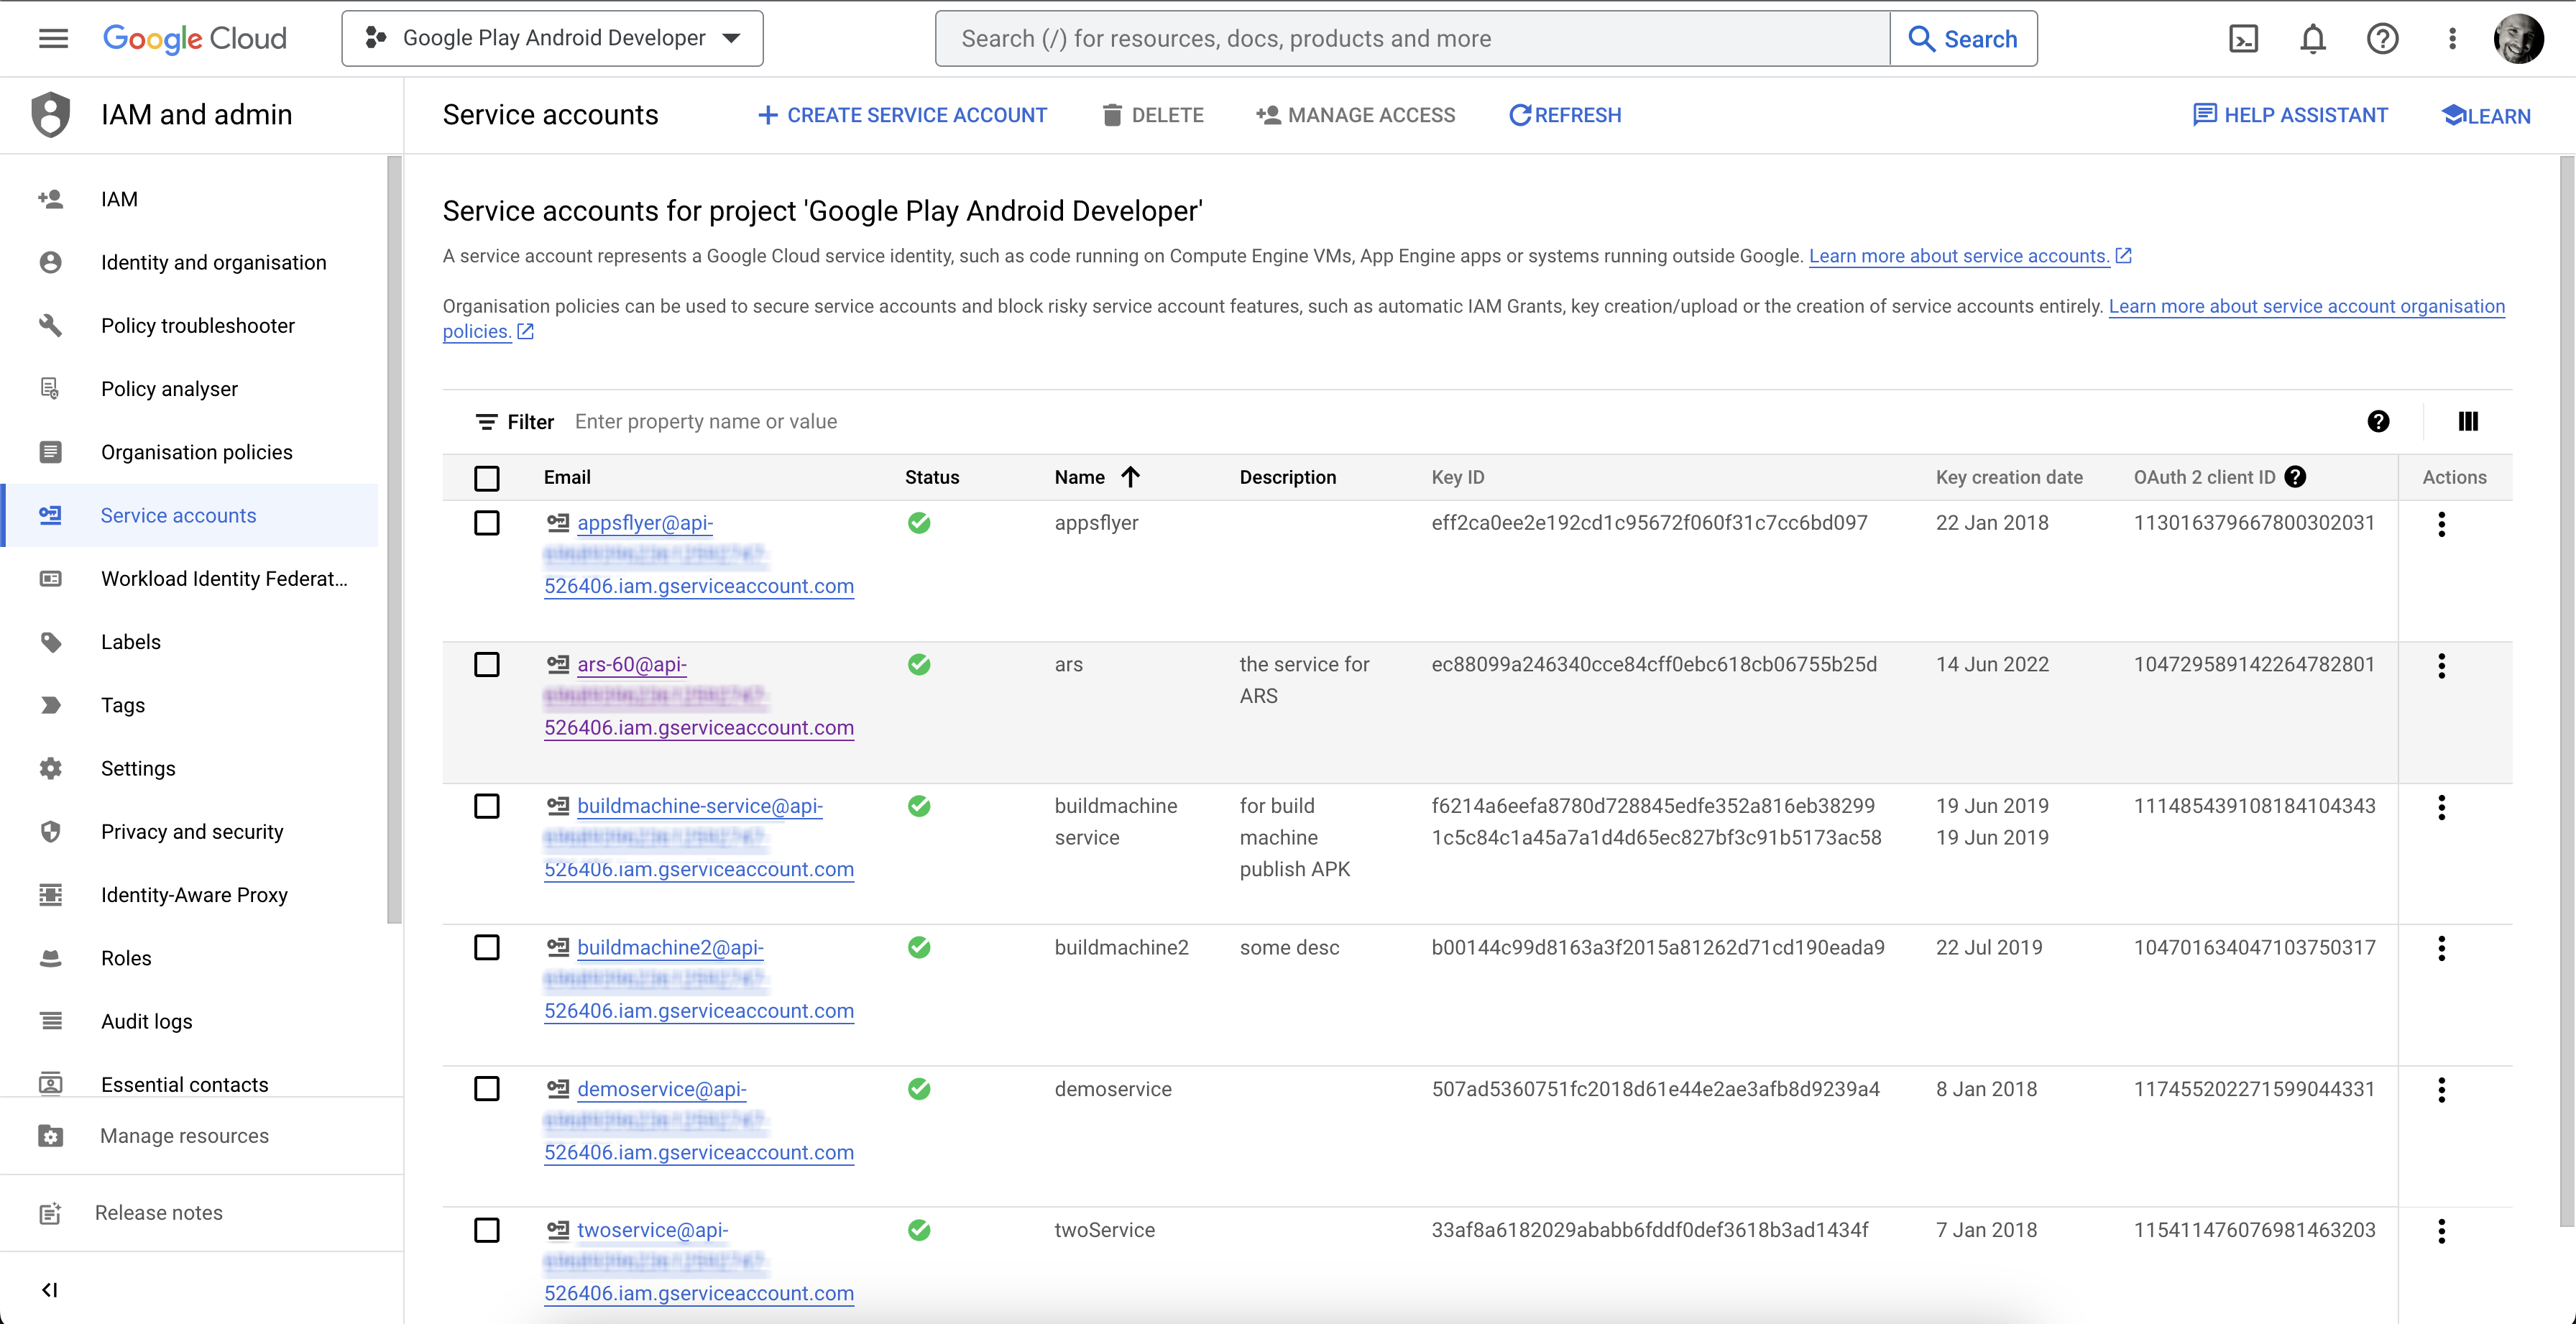Go to Roles in the sidebar
2576x1324 pixels.
(x=126, y=958)
